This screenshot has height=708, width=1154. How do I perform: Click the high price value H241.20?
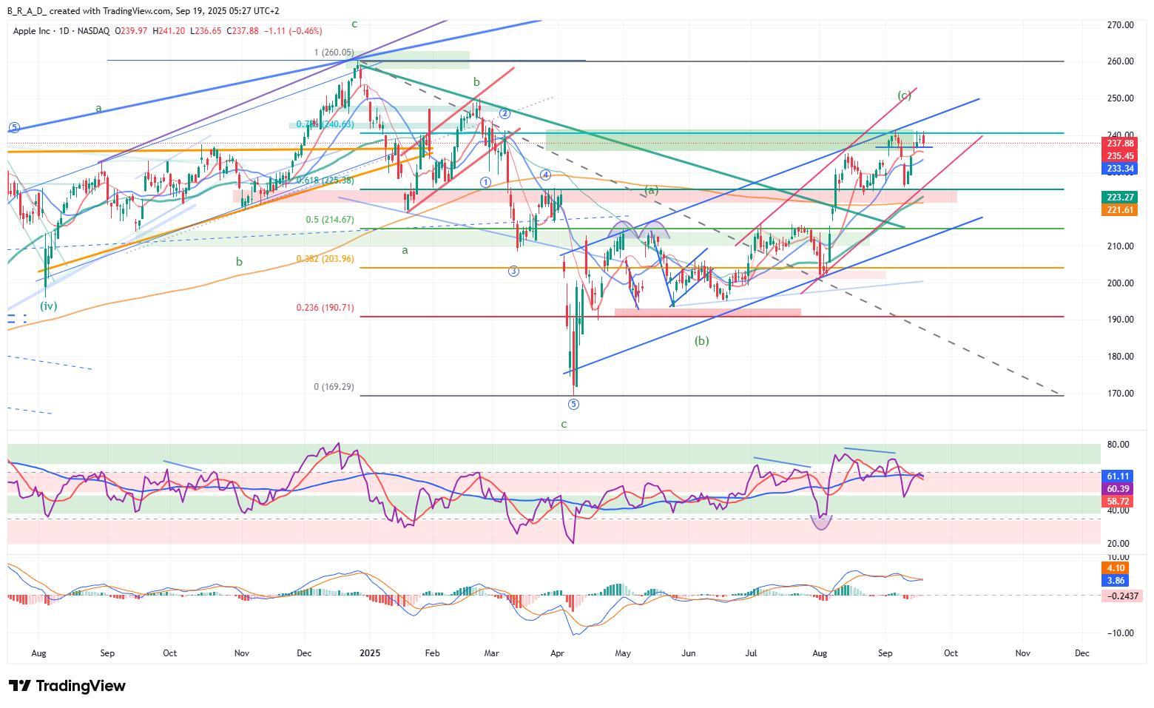coord(169,30)
